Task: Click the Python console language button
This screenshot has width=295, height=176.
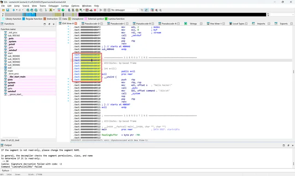Action: point(6,170)
